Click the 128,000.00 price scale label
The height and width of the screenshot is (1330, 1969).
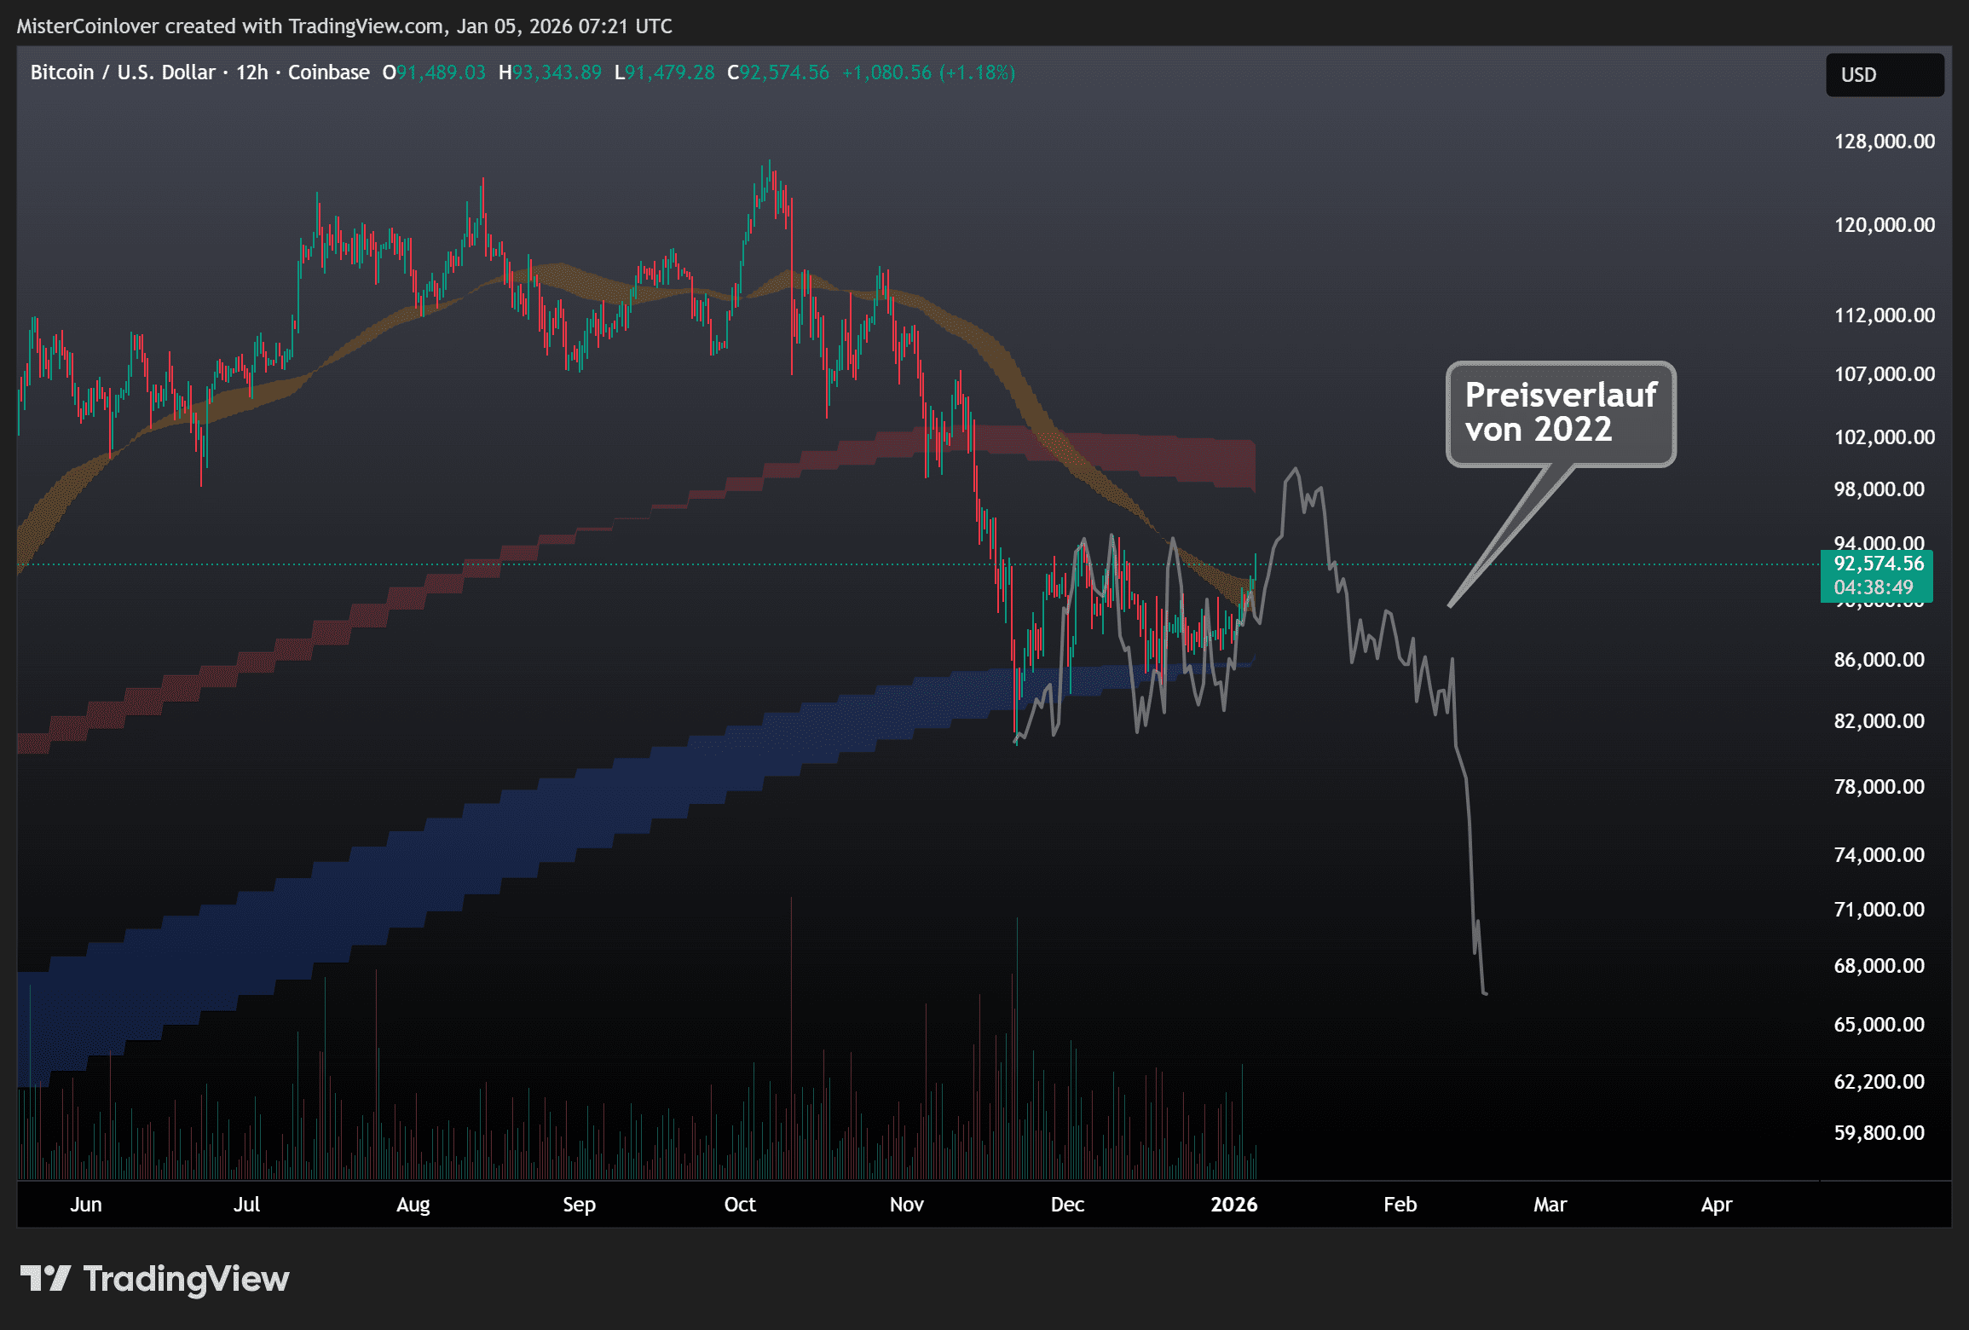(1884, 142)
